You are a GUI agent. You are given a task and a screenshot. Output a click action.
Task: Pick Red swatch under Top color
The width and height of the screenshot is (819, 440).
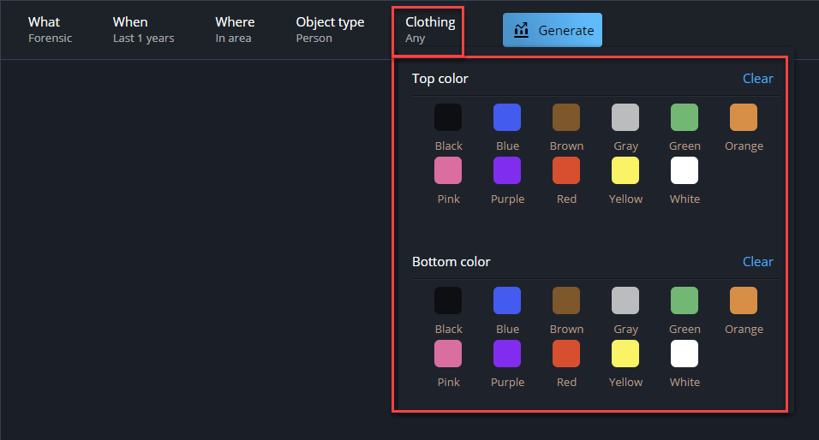566,170
